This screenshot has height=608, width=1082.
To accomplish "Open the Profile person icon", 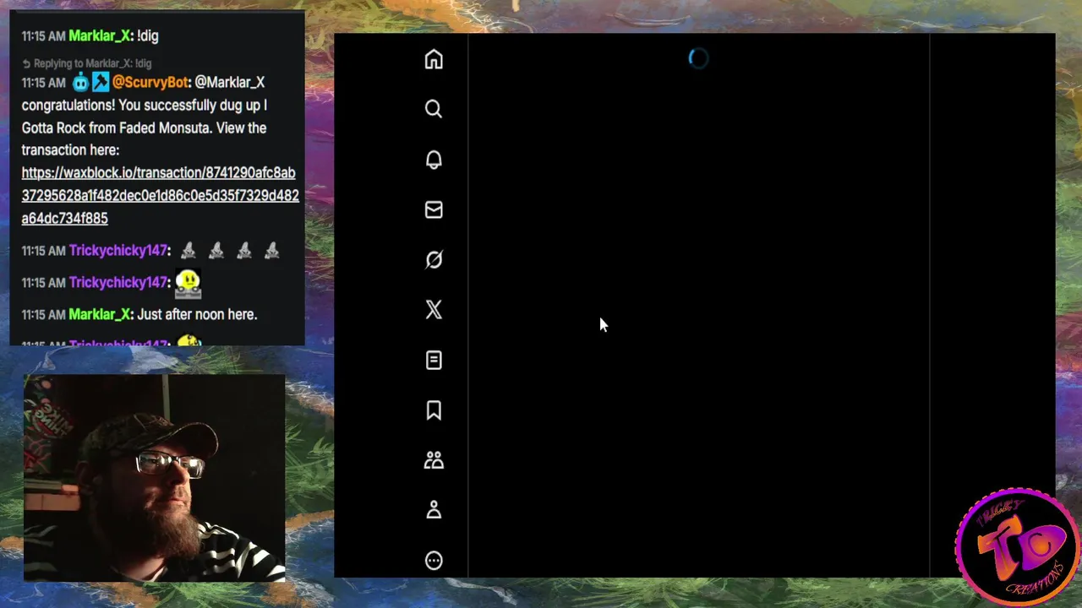I will [x=434, y=510].
